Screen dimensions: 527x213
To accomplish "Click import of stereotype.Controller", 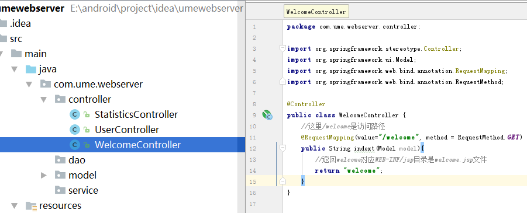I will pos(374,48).
